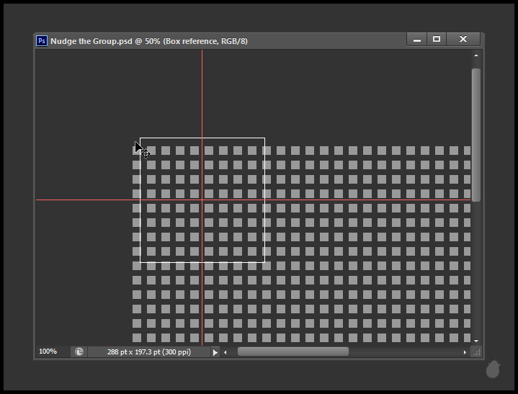Expand the status bar info flyout arrow
The height and width of the screenshot is (394, 518).
coord(215,352)
